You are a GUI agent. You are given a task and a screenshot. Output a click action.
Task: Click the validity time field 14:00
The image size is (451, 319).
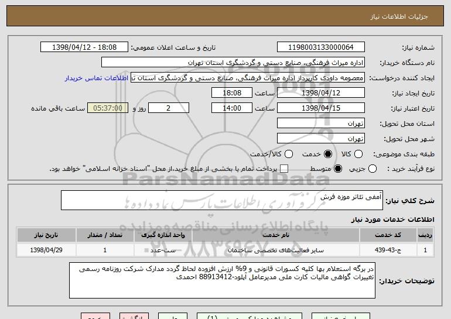pyautogui.click(x=232, y=108)
